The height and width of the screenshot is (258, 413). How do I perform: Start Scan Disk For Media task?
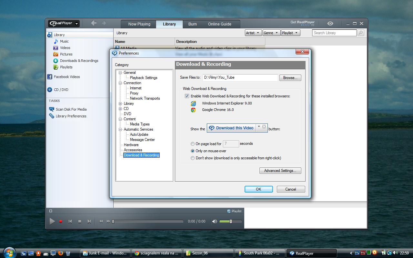(x=68, y=109)
